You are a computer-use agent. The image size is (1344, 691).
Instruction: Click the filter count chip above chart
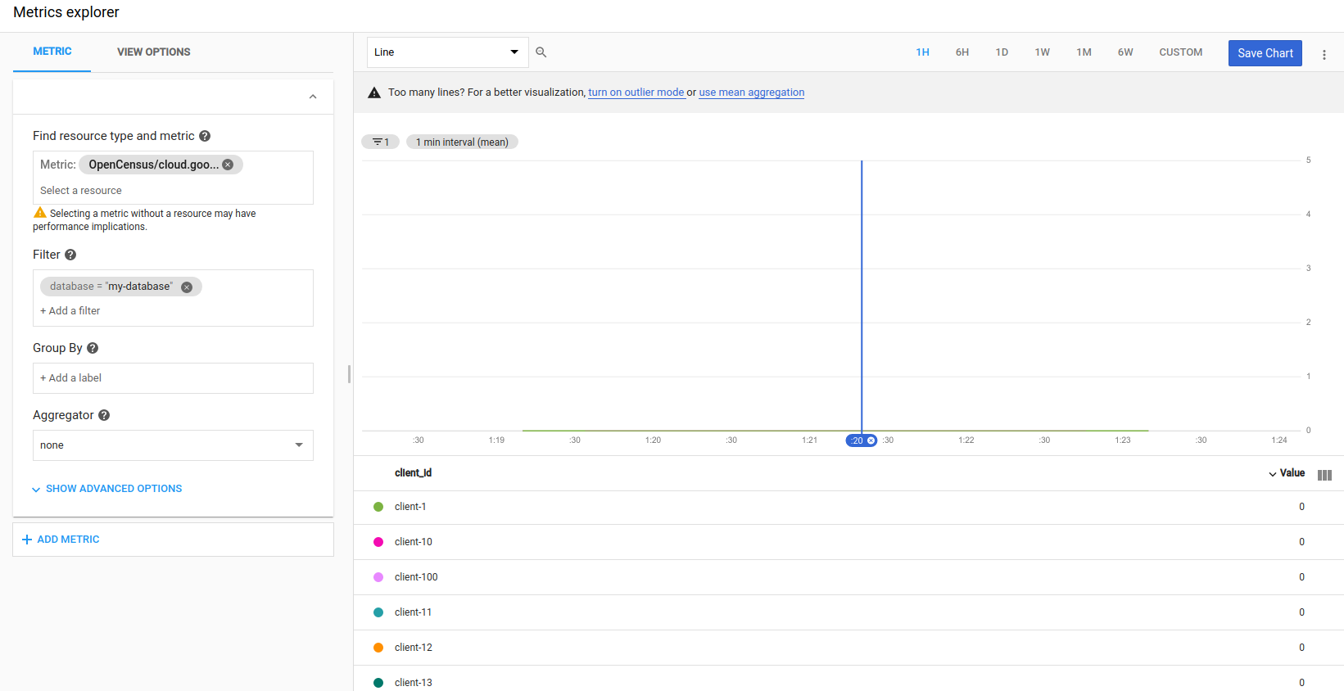(381, 142)
